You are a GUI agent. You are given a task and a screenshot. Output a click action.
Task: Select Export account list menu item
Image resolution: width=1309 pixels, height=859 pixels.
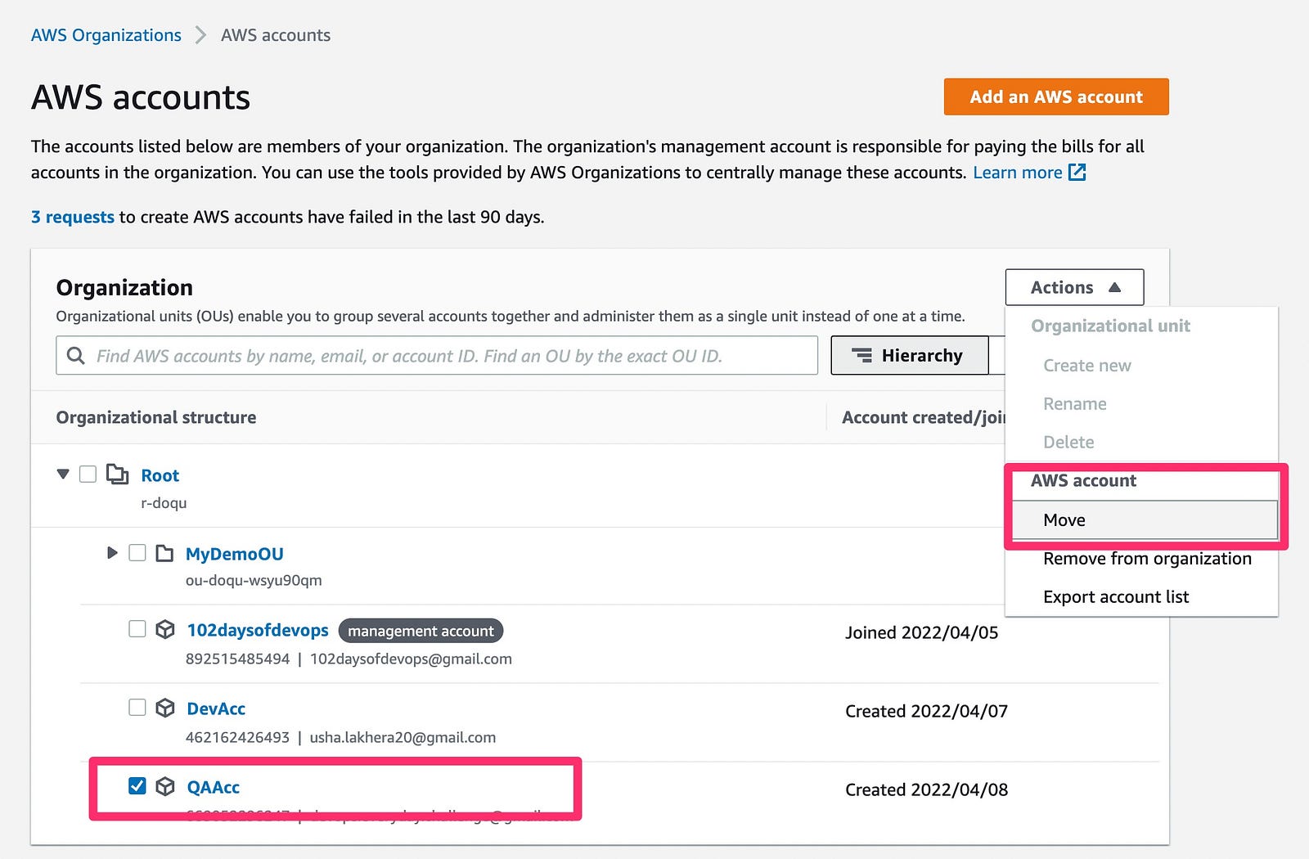pyautogui.click(x=1116, y=597)
